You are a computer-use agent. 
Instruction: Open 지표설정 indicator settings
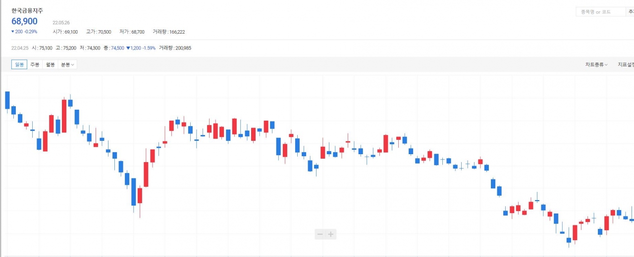click(x=626, y=65)
